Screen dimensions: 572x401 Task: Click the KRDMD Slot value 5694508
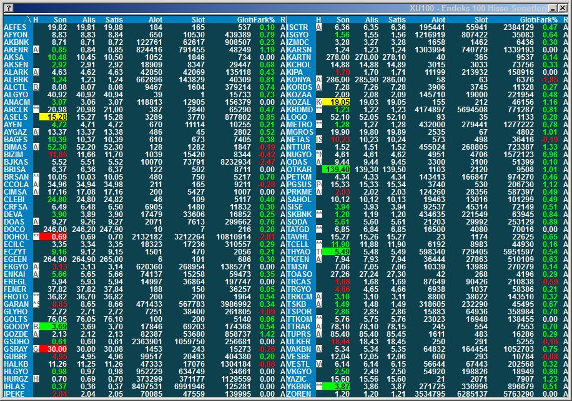point(473,110)
